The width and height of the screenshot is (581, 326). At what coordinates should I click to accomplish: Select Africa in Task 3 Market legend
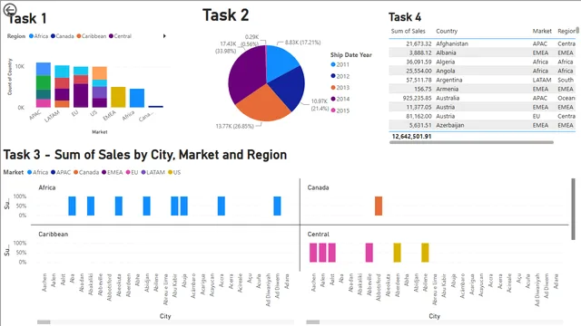coord(37,172)
